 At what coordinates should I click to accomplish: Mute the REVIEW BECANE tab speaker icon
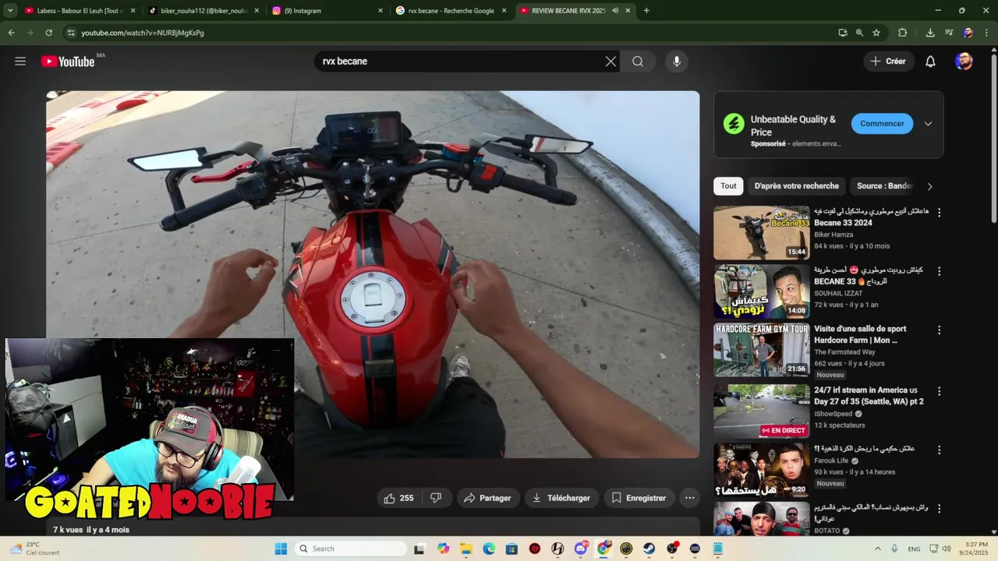(615, 11)
